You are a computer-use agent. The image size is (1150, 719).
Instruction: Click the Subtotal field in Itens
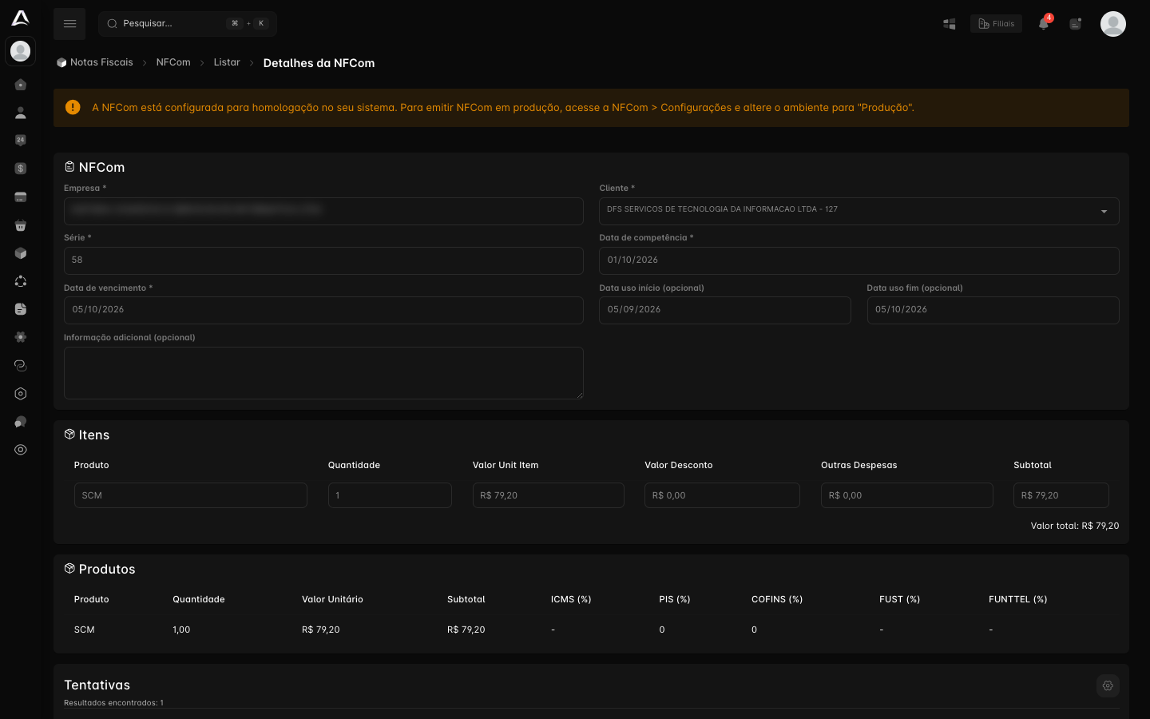point(1061,495)
